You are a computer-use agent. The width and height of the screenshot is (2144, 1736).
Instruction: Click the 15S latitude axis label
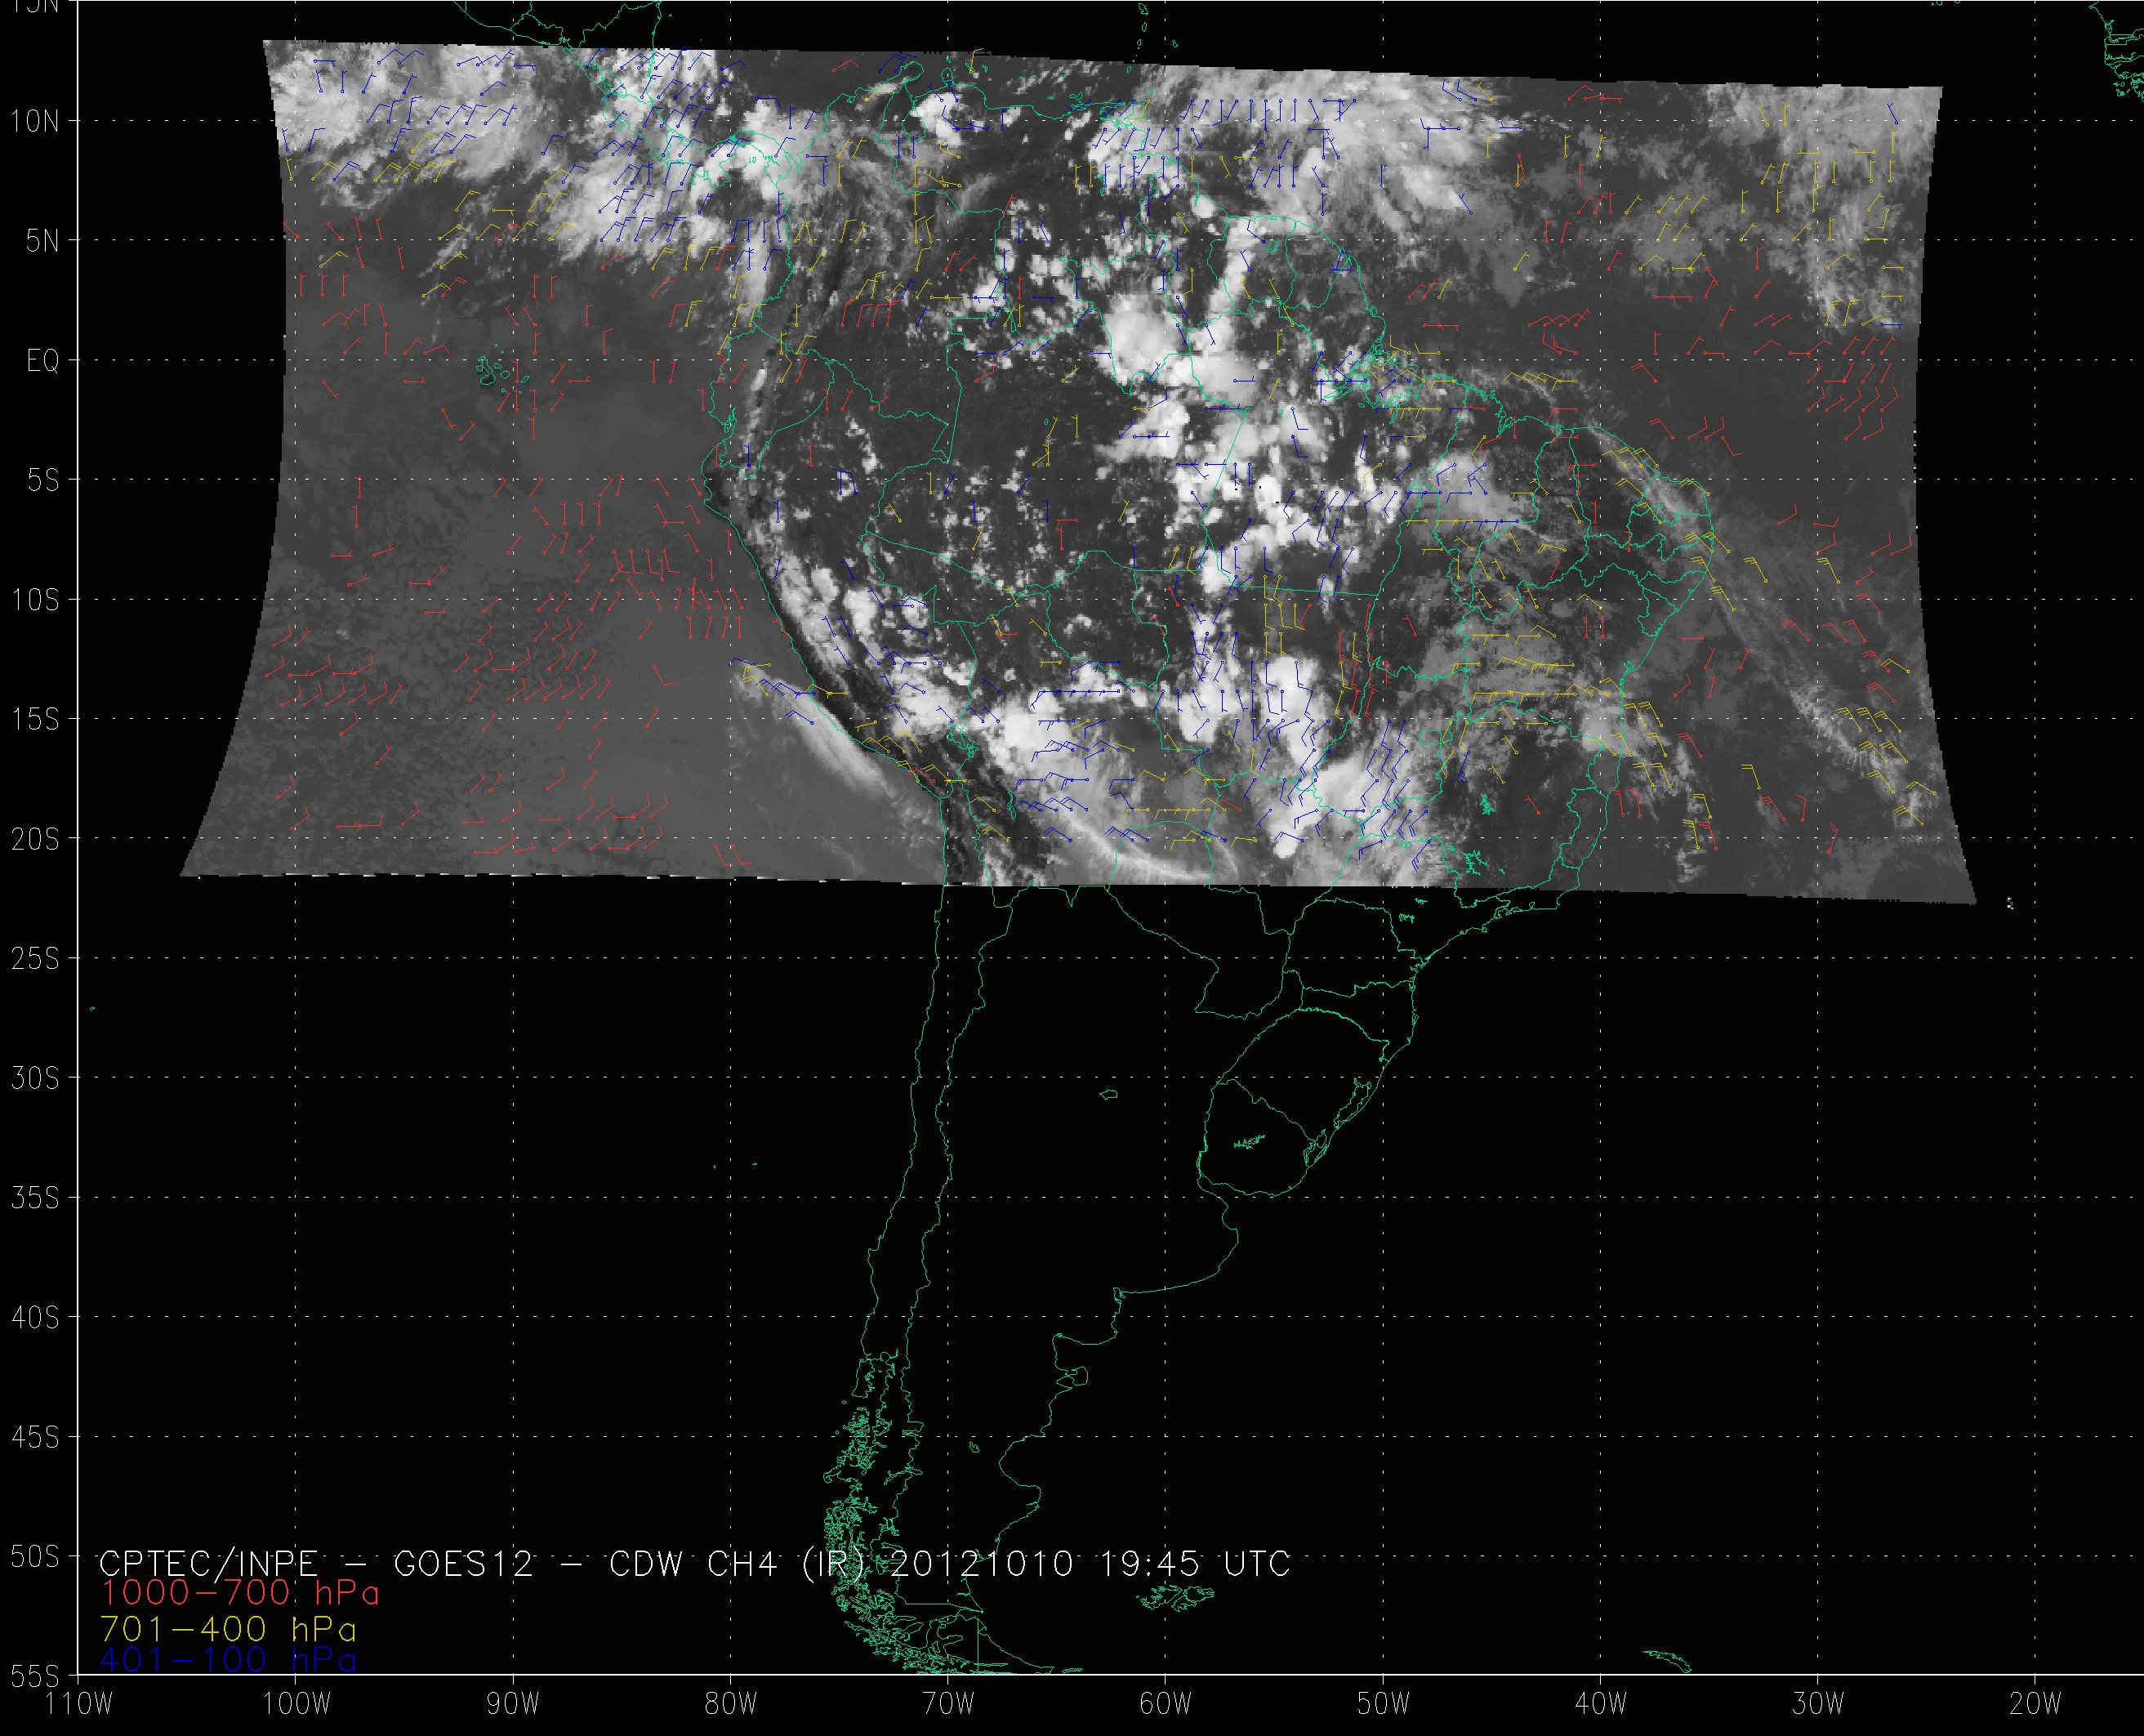click(x=35, y=720)
